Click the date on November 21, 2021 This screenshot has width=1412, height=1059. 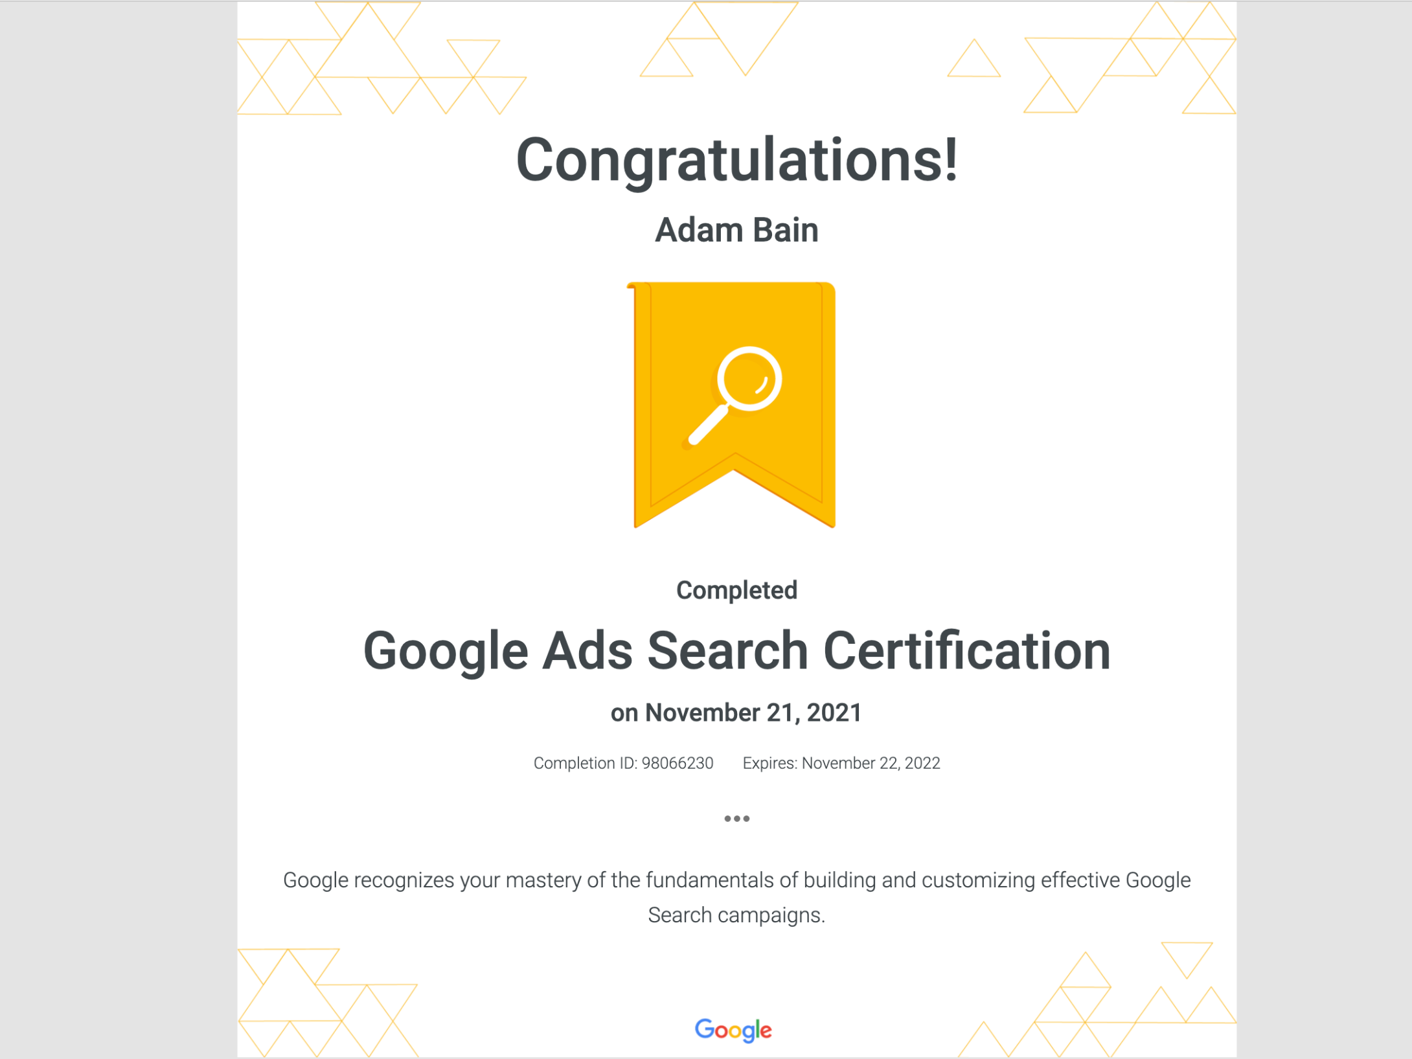click(736, 712)
